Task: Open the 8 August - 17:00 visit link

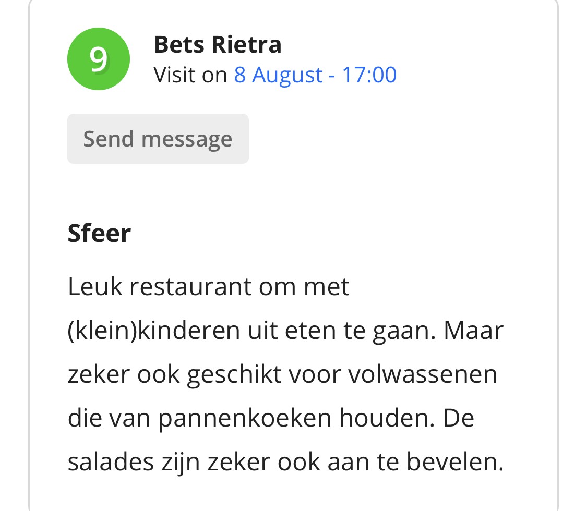Action: 315,75
